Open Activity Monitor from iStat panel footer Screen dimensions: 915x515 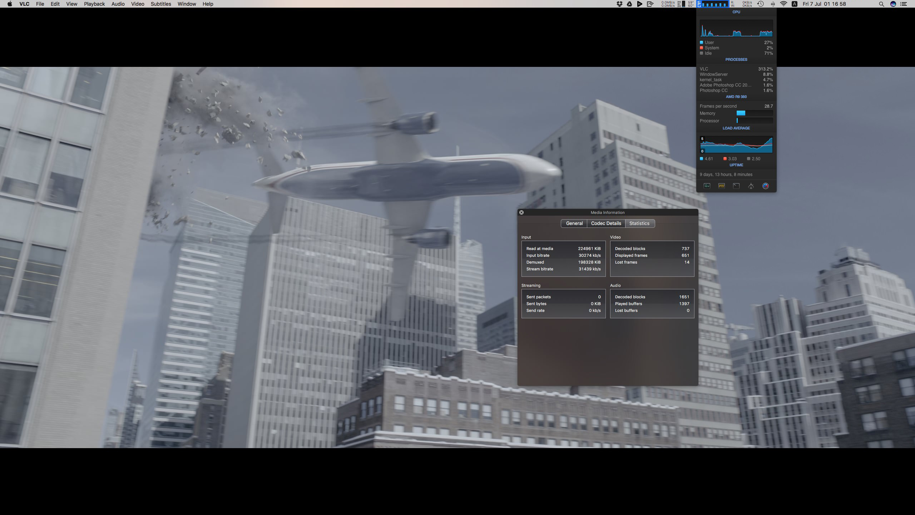point(707,186)
